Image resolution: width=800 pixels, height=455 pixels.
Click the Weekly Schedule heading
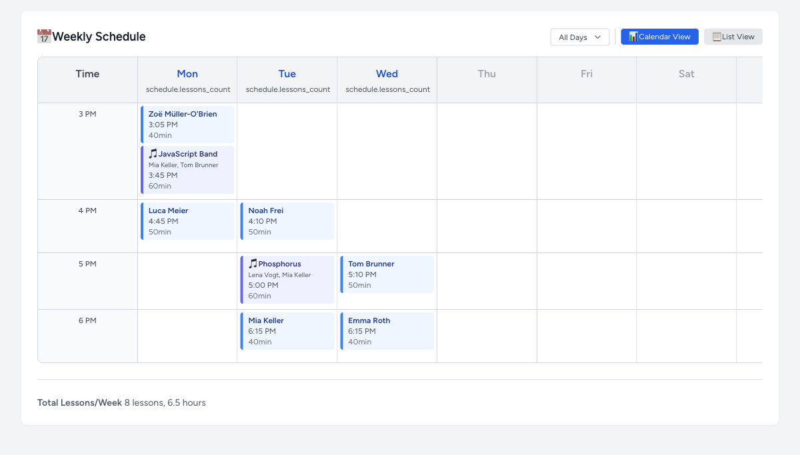click(x=99, y=37)
